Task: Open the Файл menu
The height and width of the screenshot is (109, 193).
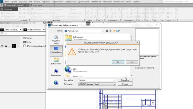Action: (7, 2)
